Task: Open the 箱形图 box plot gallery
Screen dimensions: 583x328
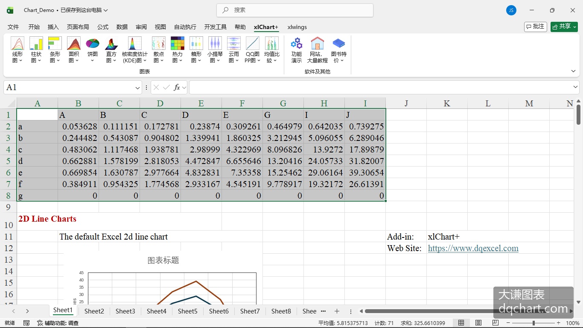Action: [196, 50]
